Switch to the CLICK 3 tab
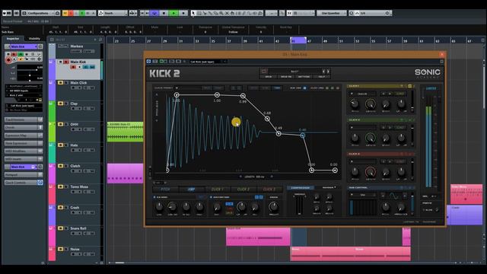The width and height of the screenshot is (487, 274). 269,190
